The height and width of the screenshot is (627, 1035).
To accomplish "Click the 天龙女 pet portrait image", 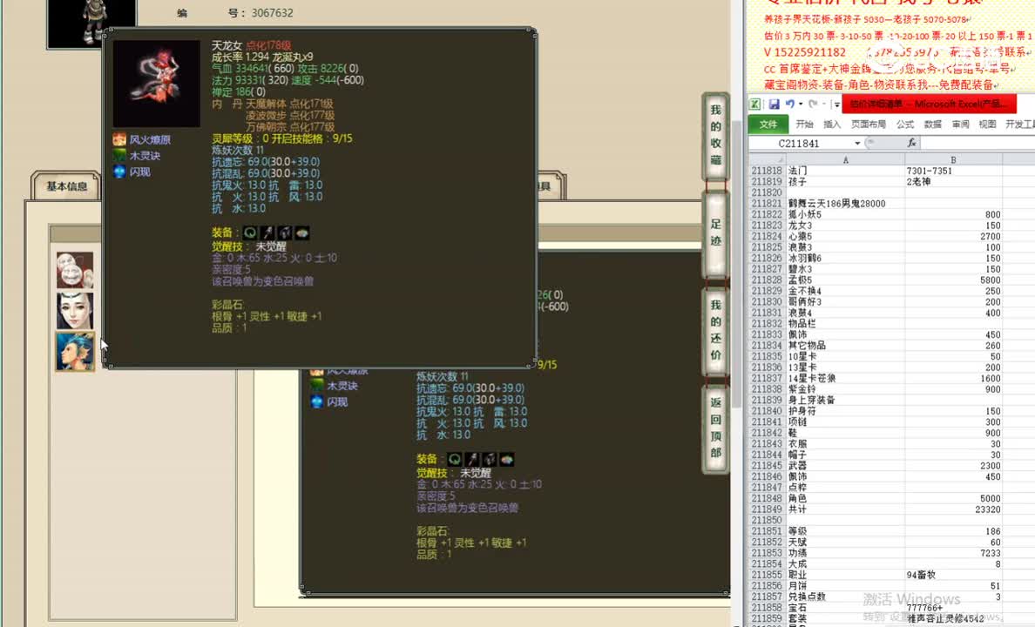I will point(157,84).
